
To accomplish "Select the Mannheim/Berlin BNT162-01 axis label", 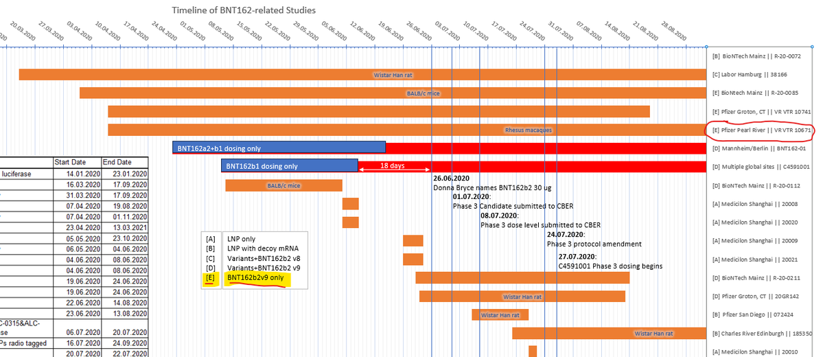I will pos(758,148).
